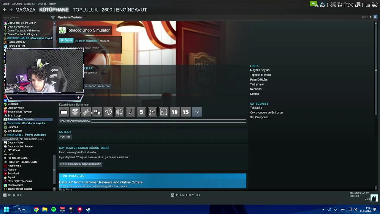Select Hearts of Iron IV in game list
Image resolution: width=380 pixels, height=214 pixels.
coord(16,42)
